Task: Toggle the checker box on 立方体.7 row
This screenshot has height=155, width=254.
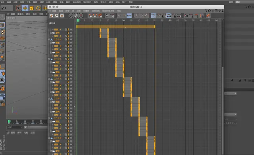Action: (66, 98)
